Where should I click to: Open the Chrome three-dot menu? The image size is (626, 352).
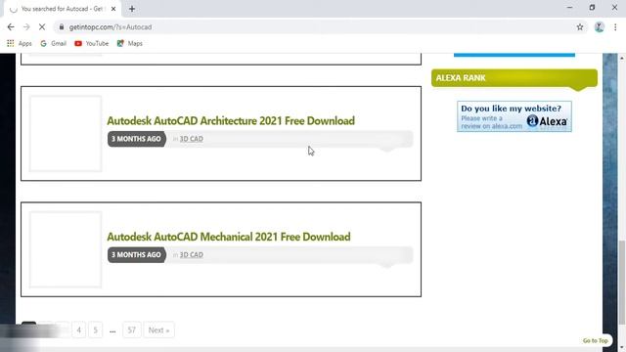615,27
